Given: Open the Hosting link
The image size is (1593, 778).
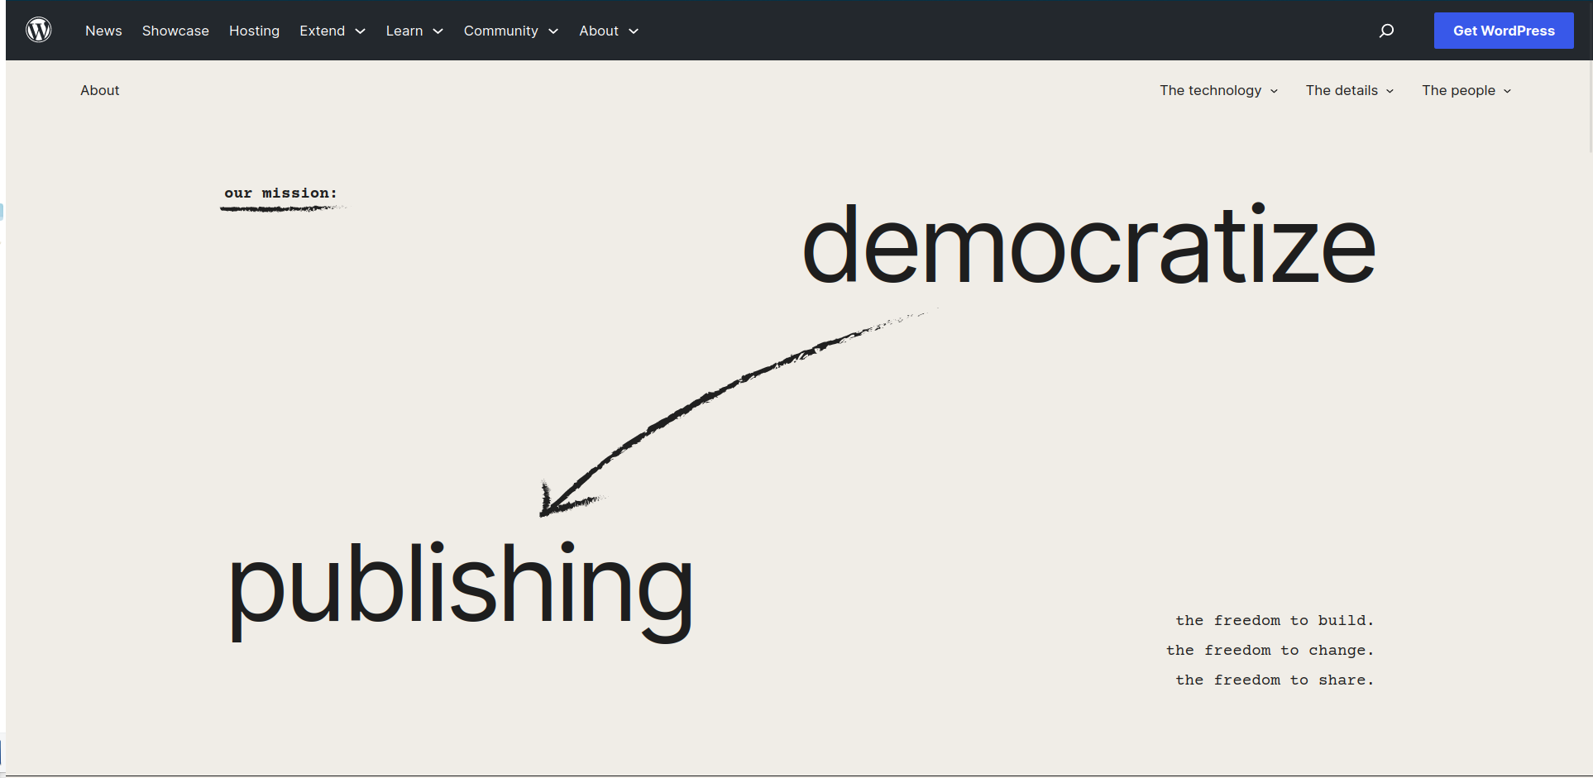Looking at the screenshot, I should (254, 31).
